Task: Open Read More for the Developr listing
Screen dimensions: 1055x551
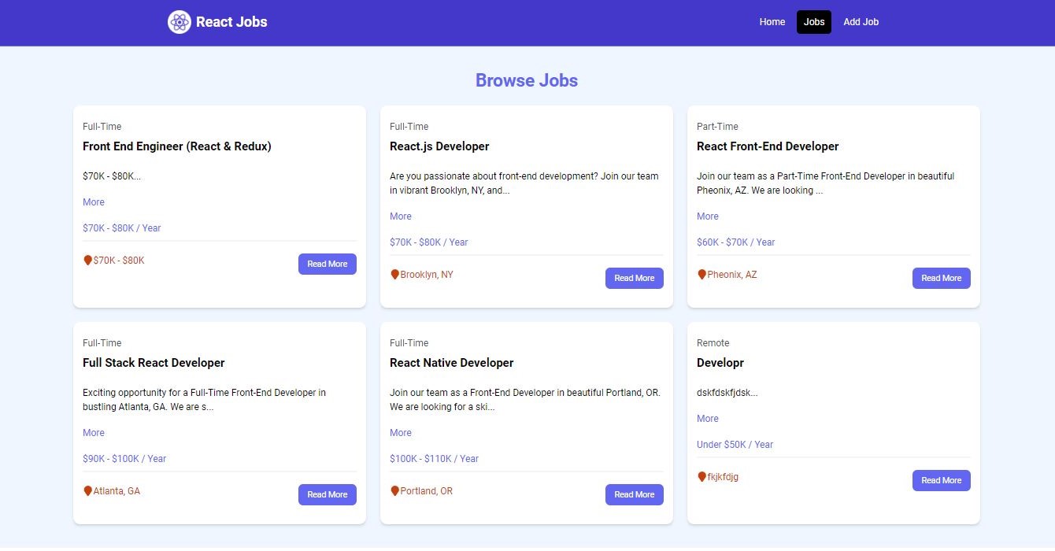Action: point(941,481)
